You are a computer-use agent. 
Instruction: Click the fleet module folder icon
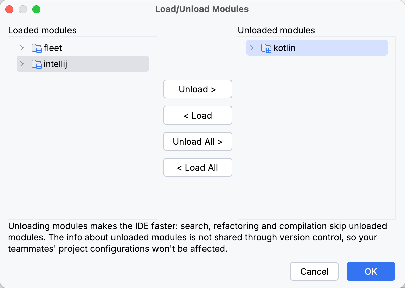coord(36,48)
